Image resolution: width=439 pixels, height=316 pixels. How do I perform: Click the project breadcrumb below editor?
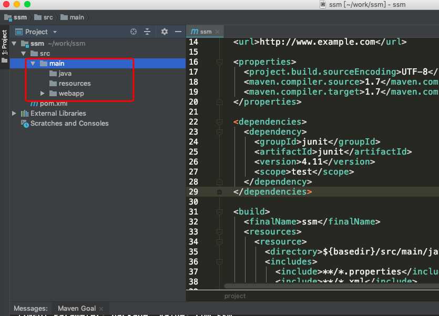click(x=234, y=296)
